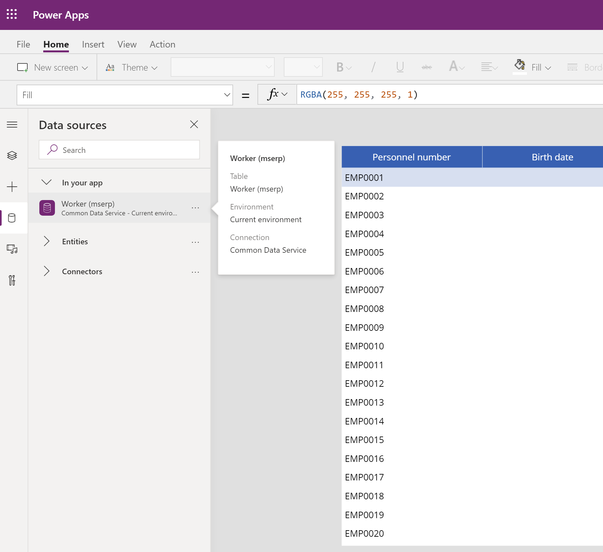Select row EMP0020

tap(472, 533)
